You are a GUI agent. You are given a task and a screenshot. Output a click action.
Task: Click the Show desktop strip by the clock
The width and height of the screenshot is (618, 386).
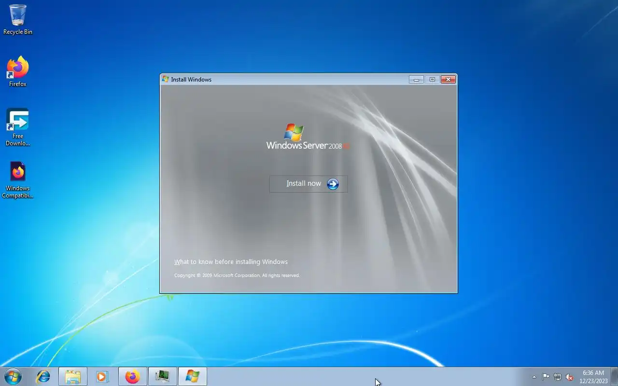pos(615,376)
